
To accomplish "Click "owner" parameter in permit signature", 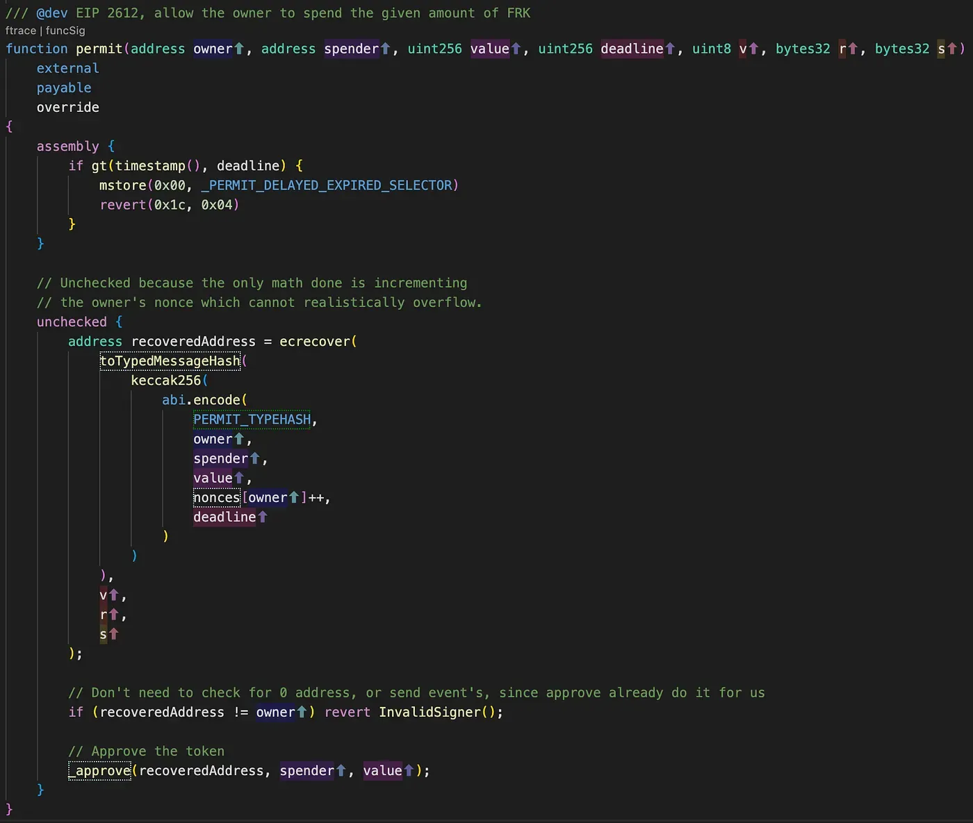I will click(213, 49).
